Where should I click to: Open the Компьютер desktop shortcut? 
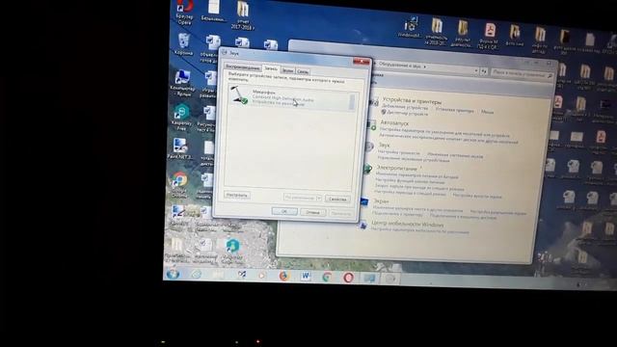(x=182, y=83)
